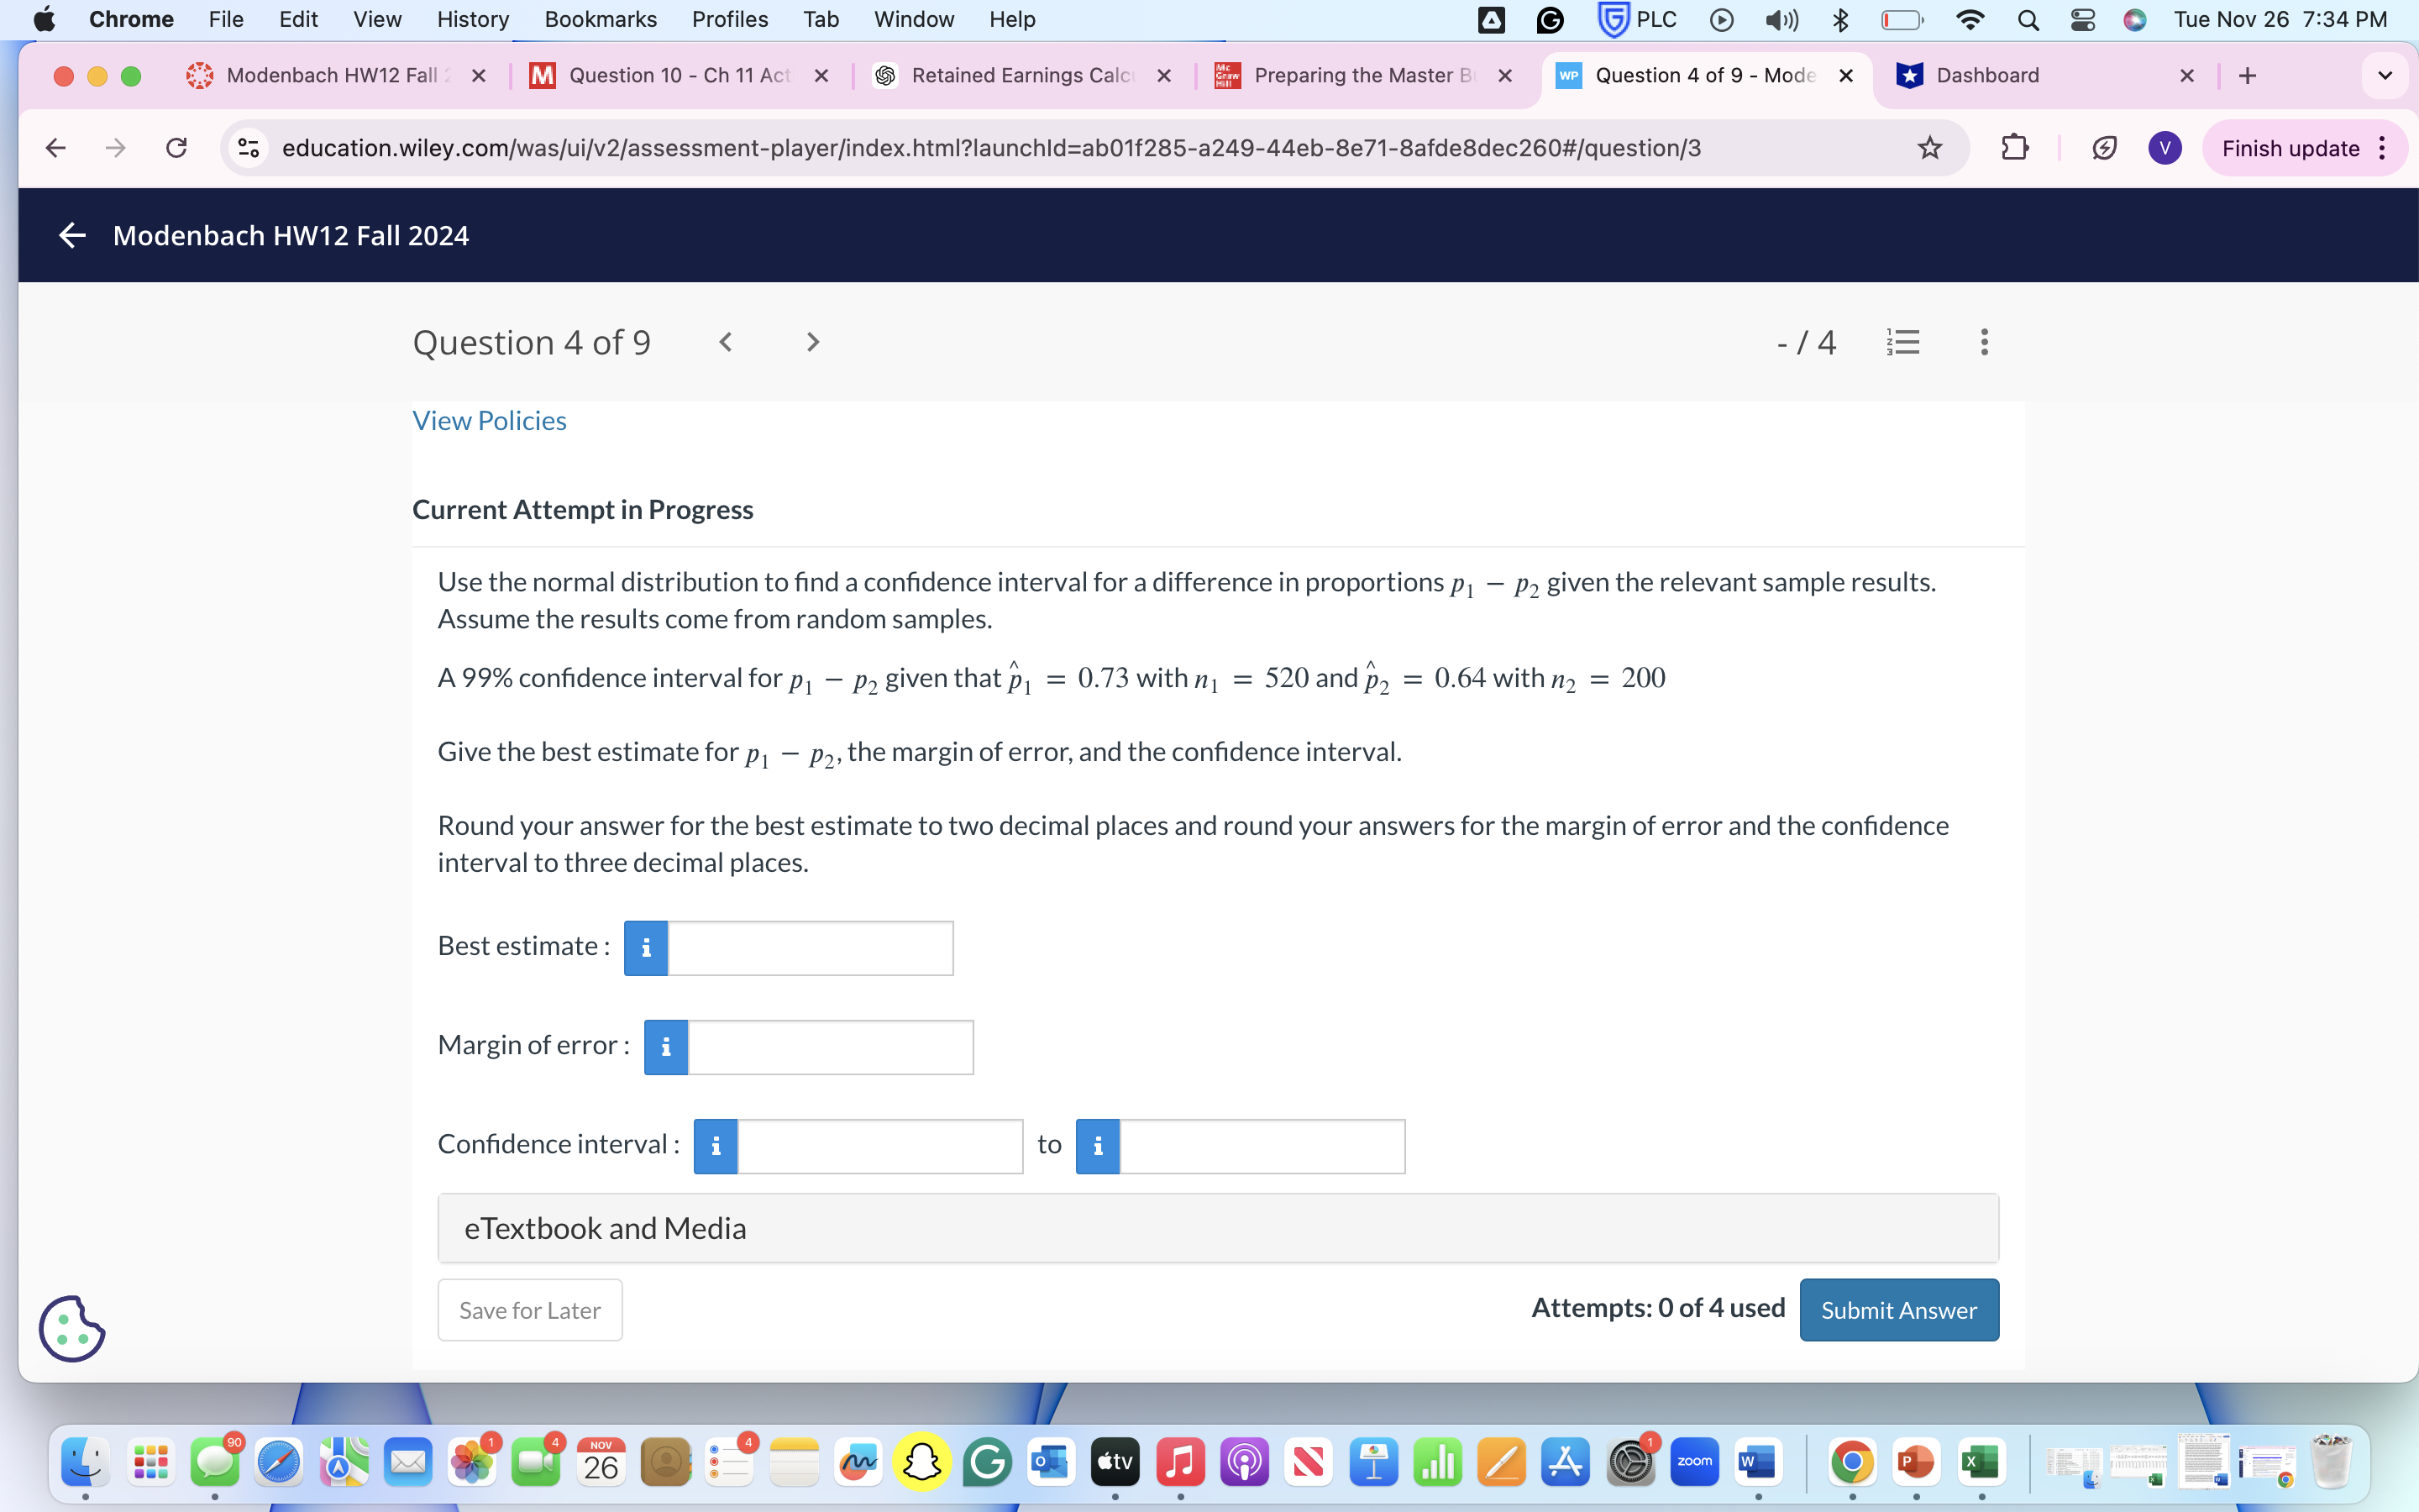Open Zoom from the dock
This screenshot has height=1512, width=2419.
pos(1693,1461)
